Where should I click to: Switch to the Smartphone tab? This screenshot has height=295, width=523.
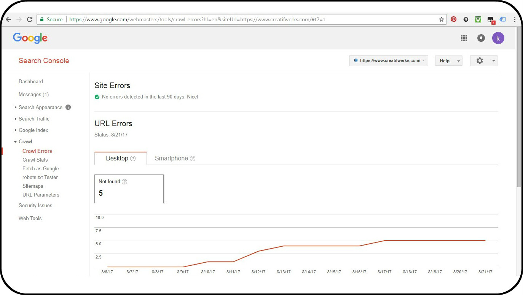[175, 159]
